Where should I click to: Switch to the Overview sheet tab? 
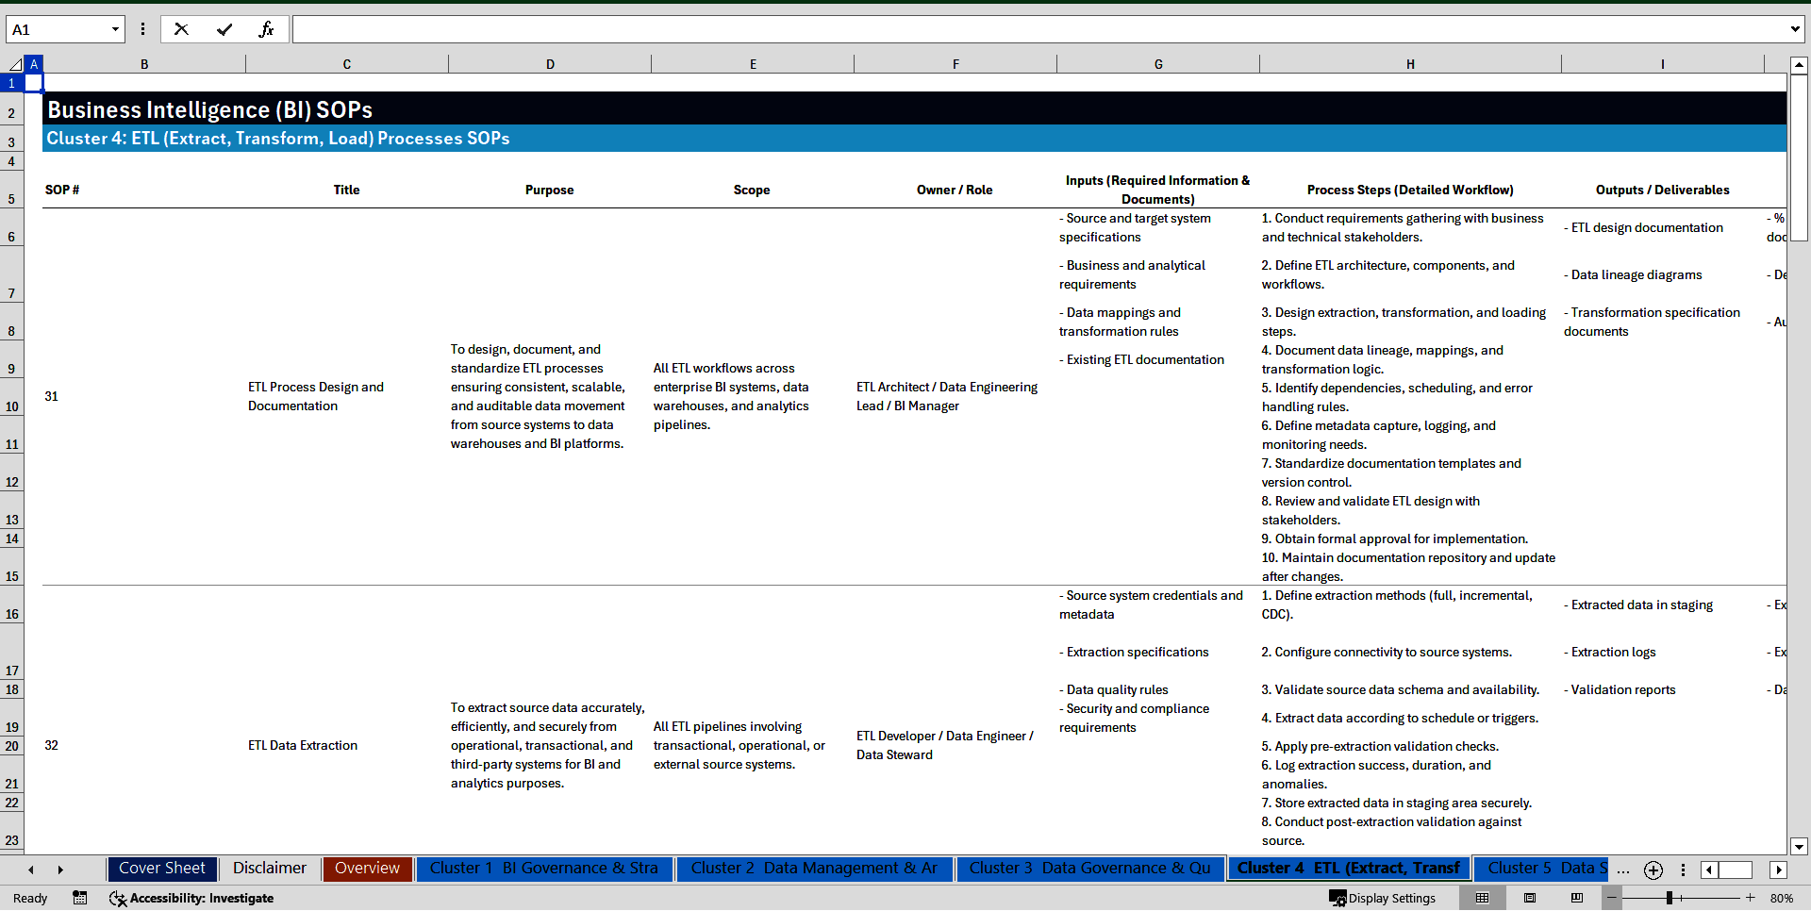click(367, 869)
